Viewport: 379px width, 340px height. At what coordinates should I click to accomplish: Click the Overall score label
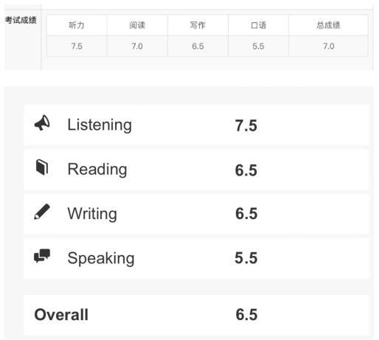(x=61, y=314)
